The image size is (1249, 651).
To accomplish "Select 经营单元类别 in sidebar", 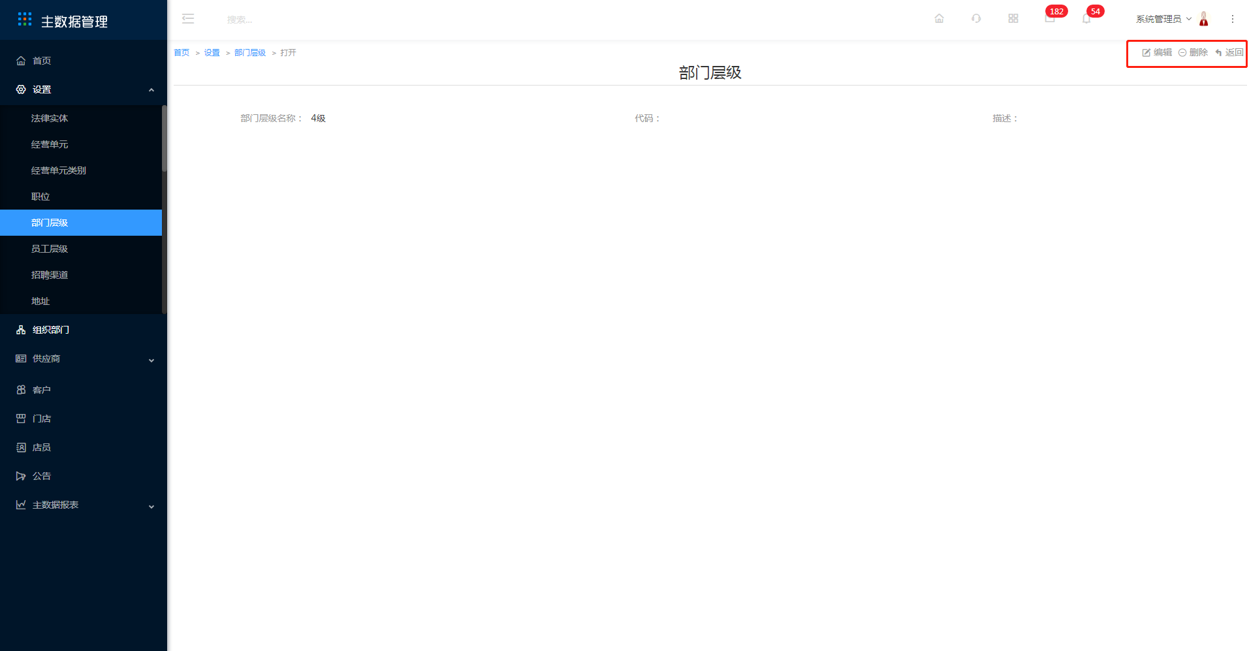I will tap(81, 170).
